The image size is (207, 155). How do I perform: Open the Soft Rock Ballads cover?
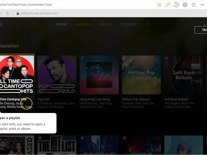(x=184, y=75)
